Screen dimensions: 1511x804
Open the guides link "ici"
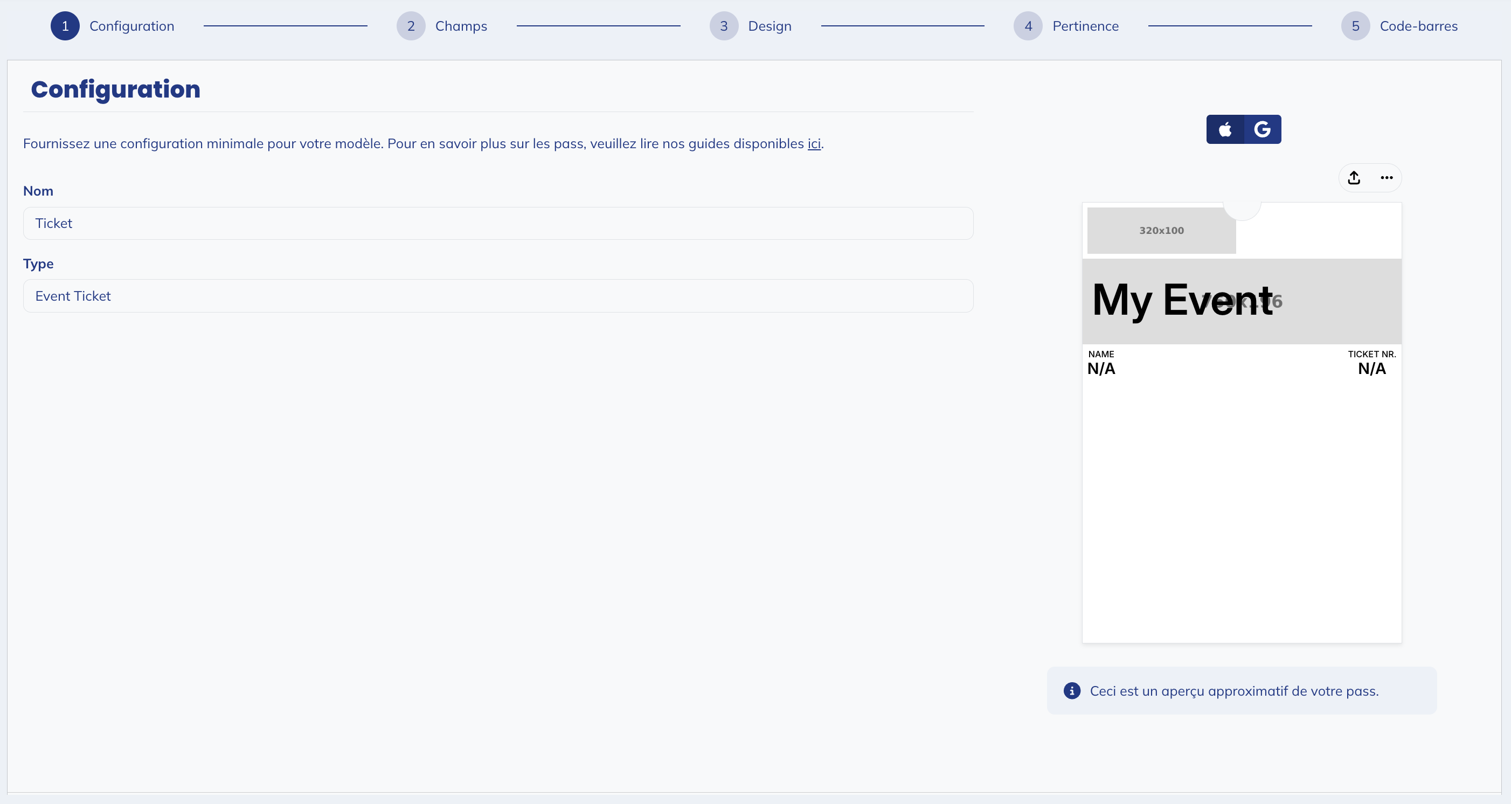click(814, 144)
